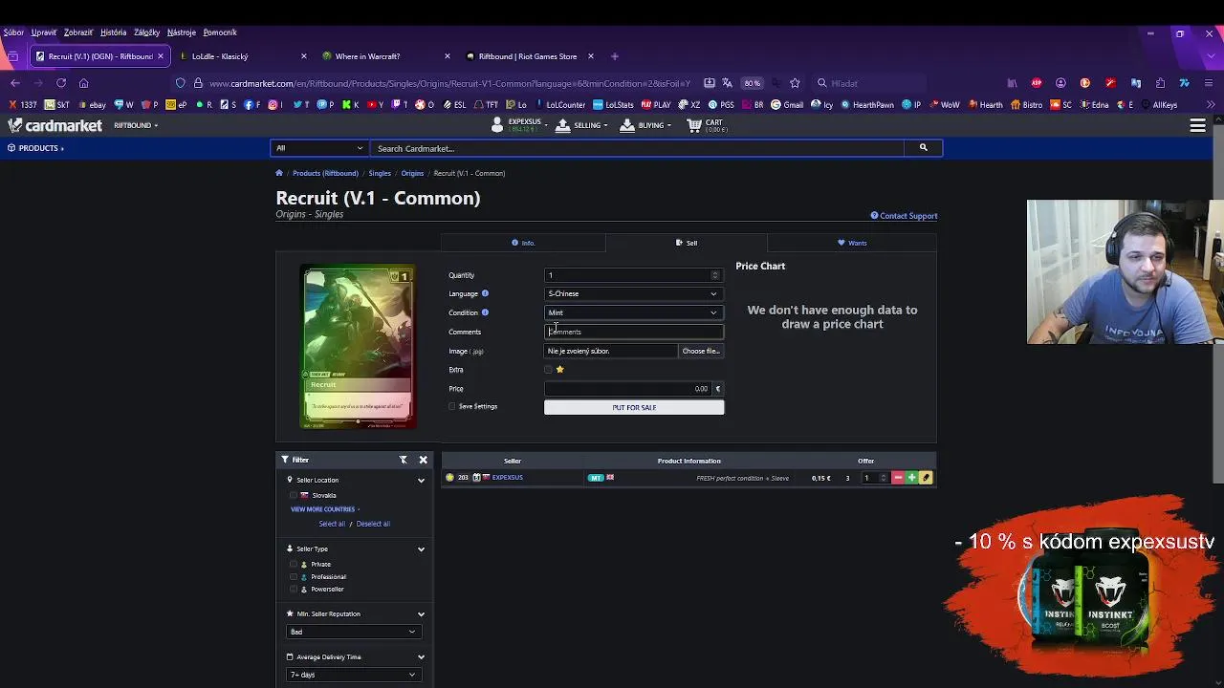Image resolution: width=1224 pixels, height=688 pixels.
Task: Click VIEW MORE COUNTRIES link
Action: coord(323,509)
